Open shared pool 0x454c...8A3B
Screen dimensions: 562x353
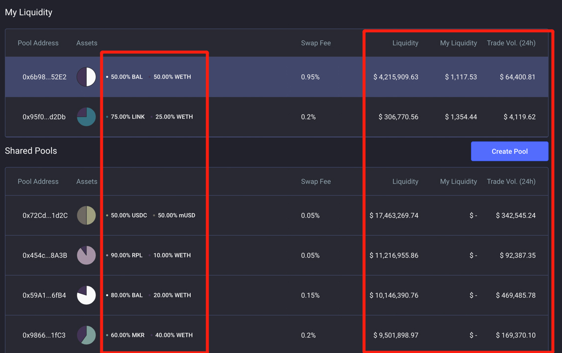(x=44, y=255)
